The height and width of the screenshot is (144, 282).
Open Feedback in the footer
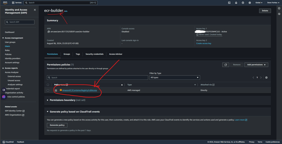[20, 142]
